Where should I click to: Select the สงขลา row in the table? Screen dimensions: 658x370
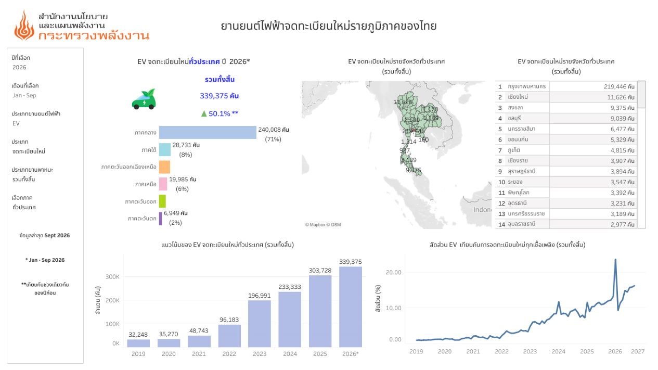(x=566, y=108)
